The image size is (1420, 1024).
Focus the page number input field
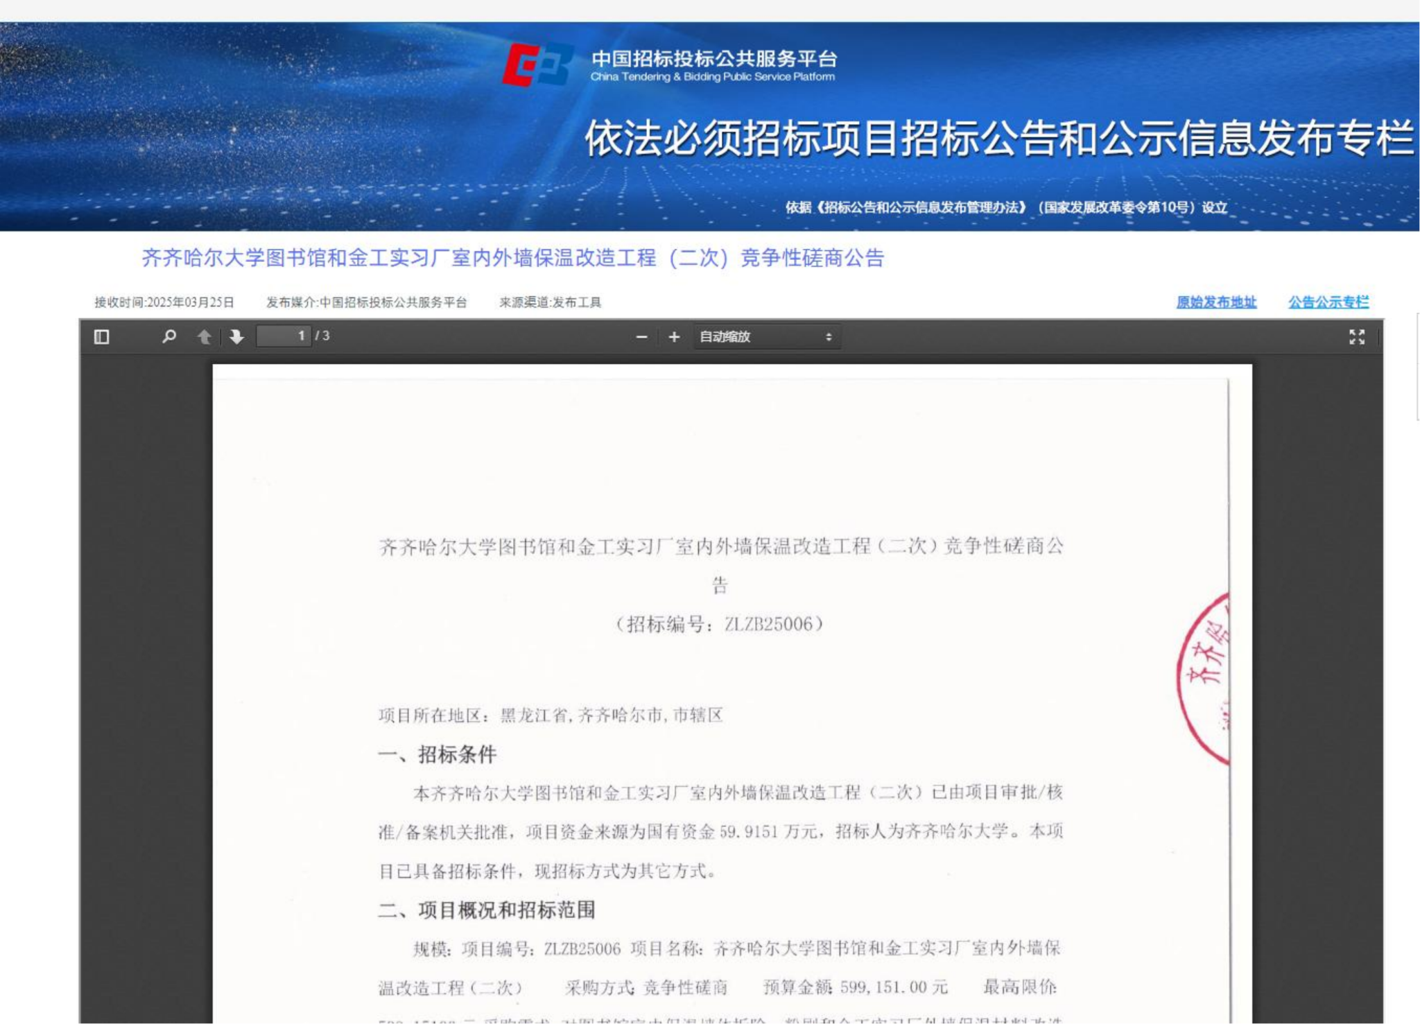(x=284, y=336)
